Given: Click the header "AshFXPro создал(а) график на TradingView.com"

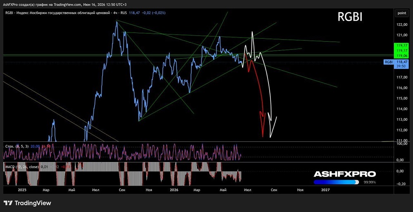Looking at the screenshot, I should click(42, 5).
